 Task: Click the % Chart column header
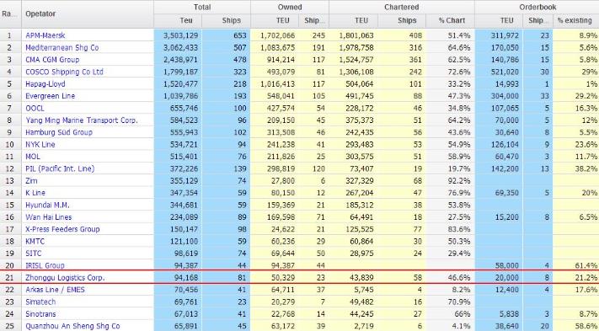coord(451,20)
